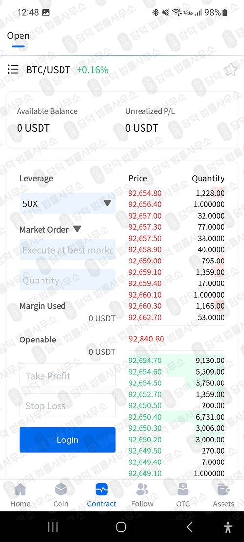Screen dimensions: 244x542
Task: Click the blue Login button
Action: [67, 440]
